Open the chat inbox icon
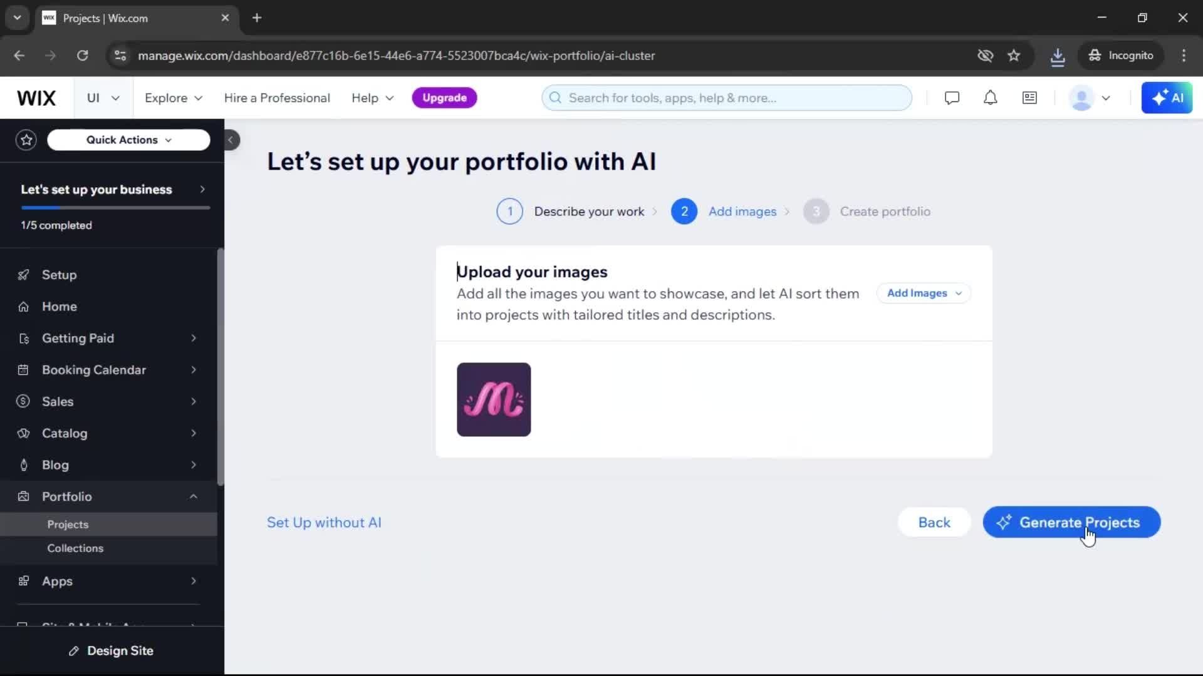 pos(952,98)
